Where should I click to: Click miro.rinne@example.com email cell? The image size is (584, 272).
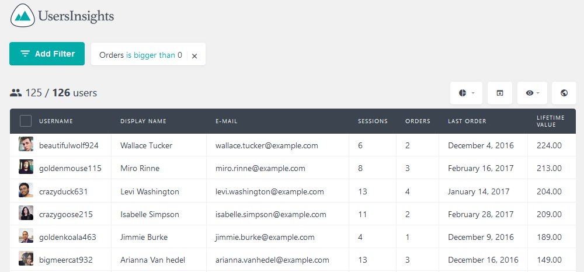tap(260, 168)
